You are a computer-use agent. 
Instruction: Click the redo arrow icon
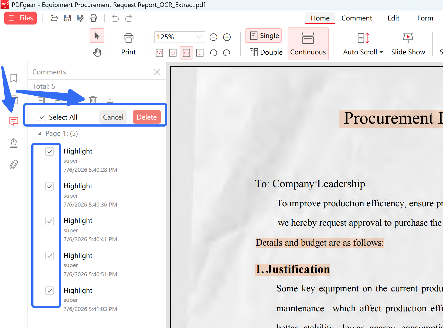pos(128,18)
